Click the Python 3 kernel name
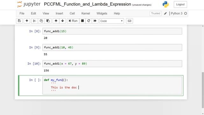 (x=177, y=13)
